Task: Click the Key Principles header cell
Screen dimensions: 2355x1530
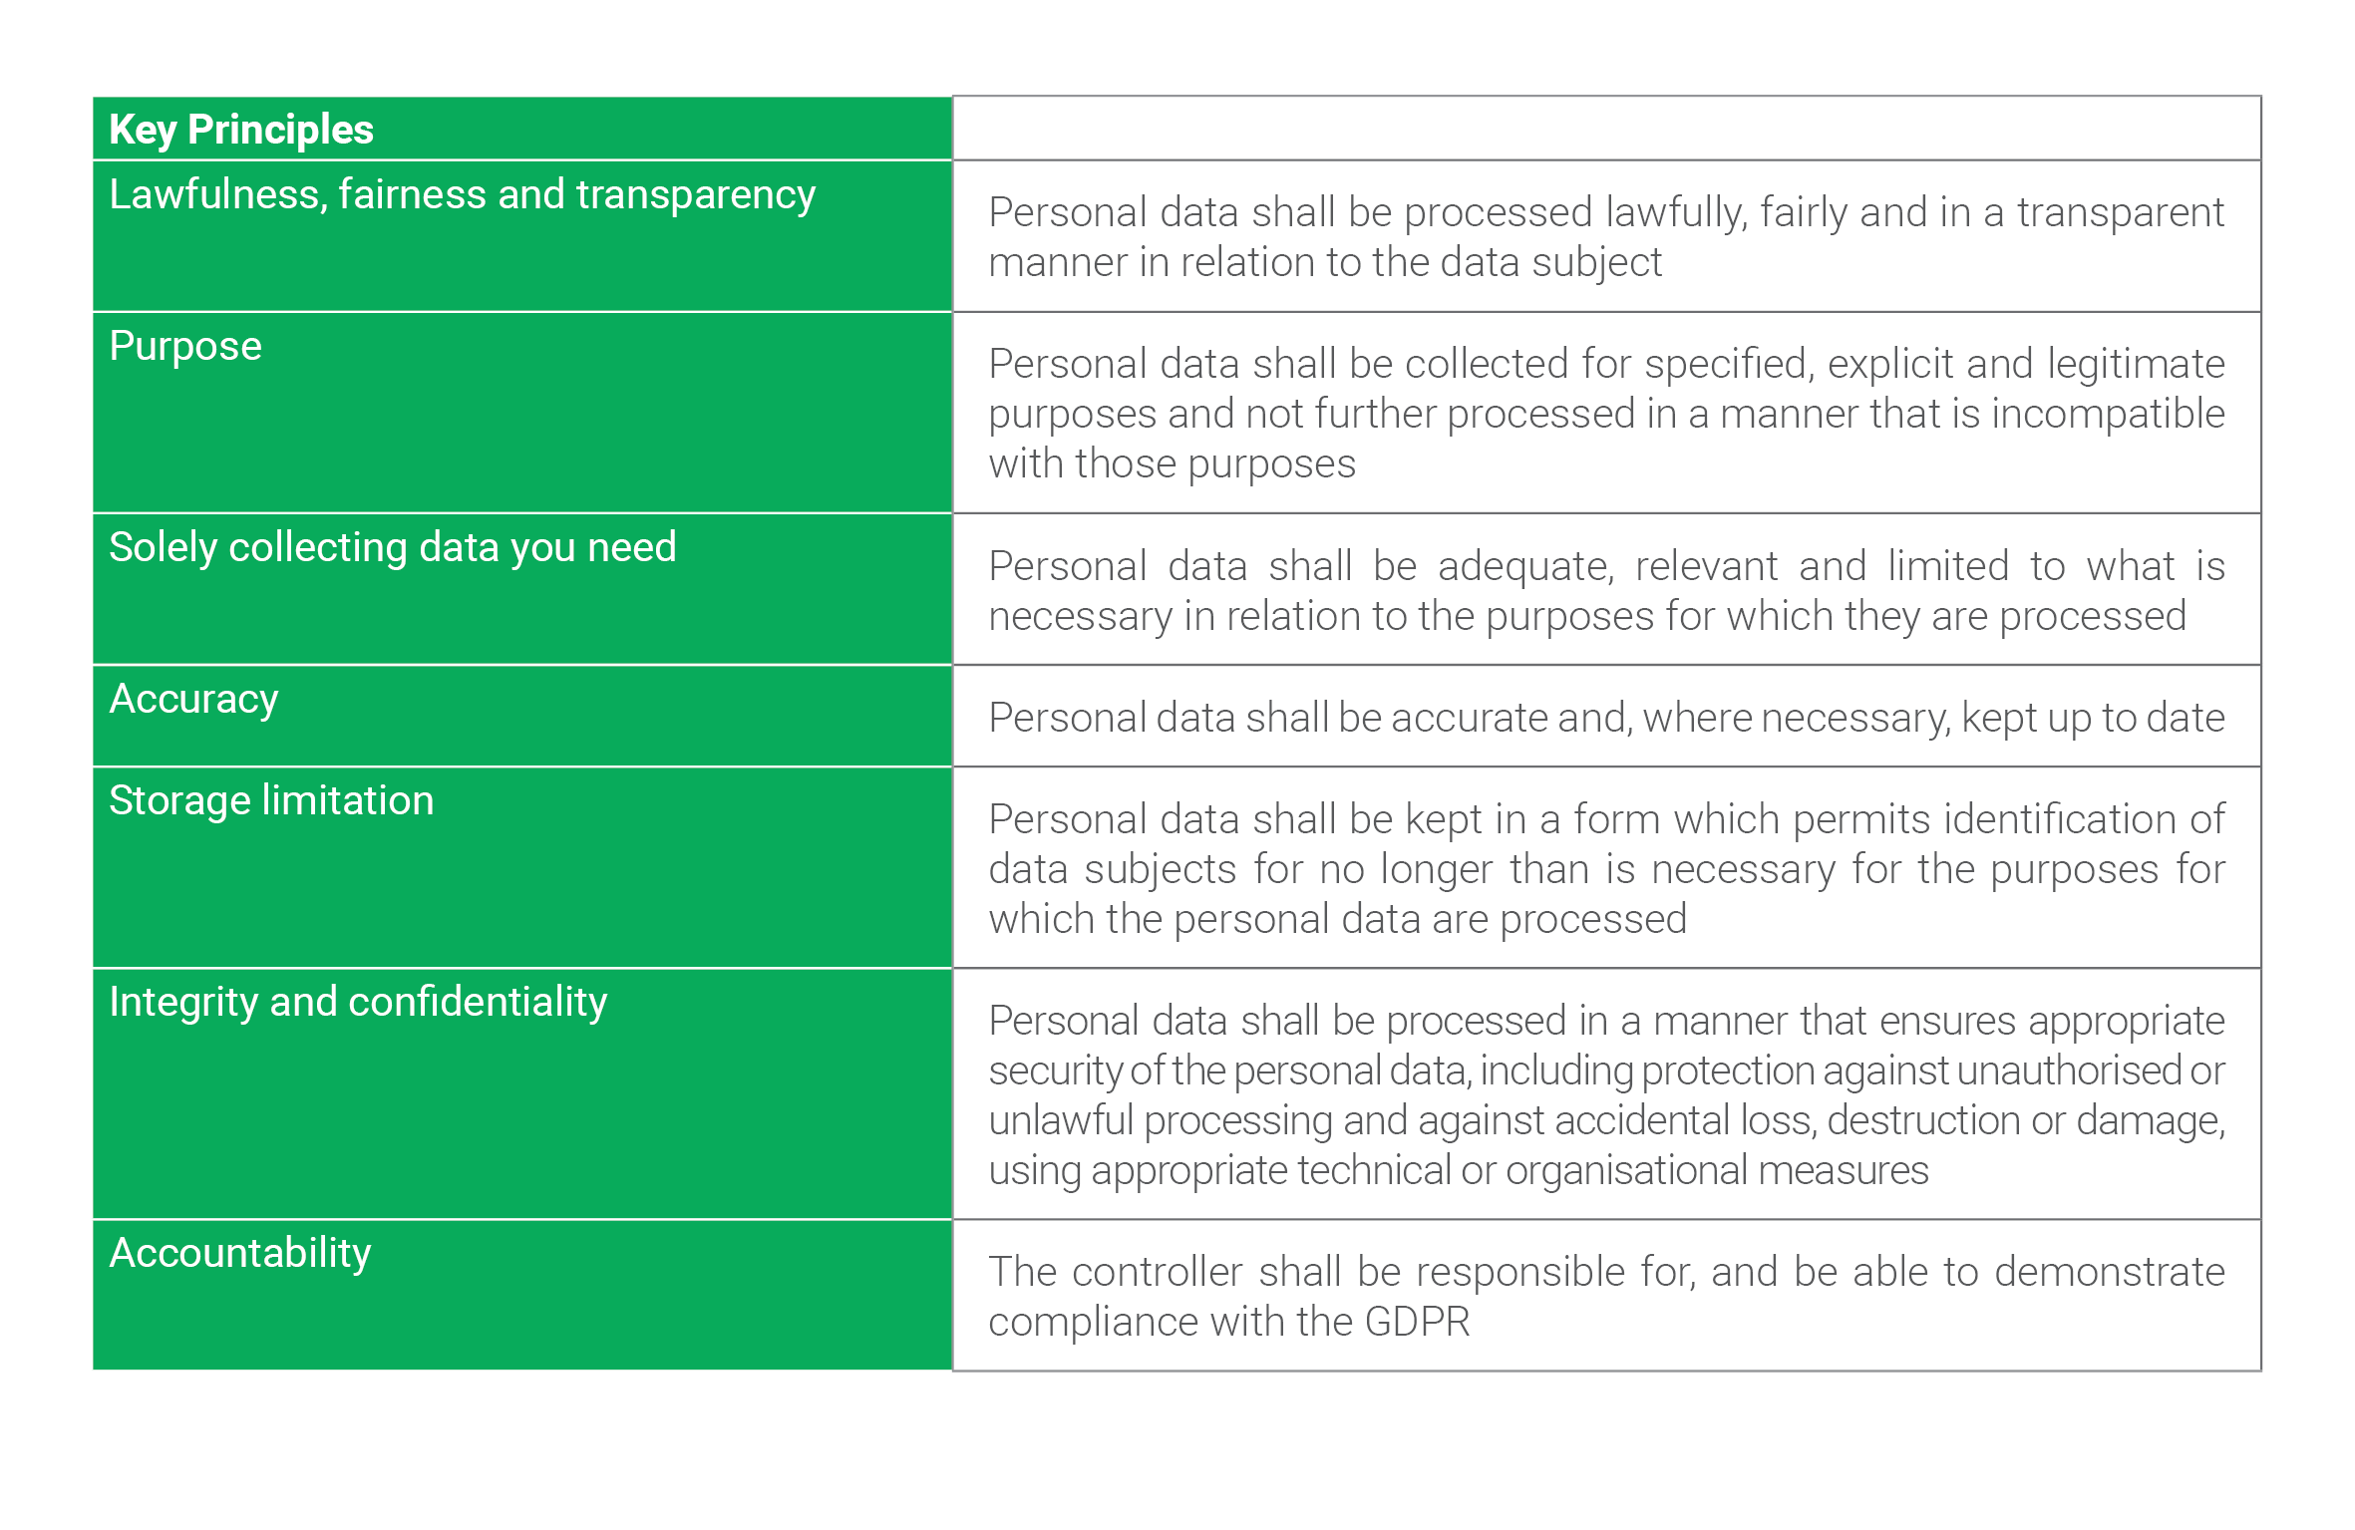Action: coord(522,129)
